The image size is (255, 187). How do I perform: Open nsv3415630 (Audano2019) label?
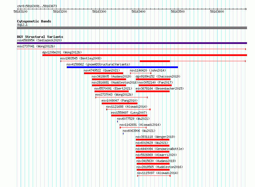156,161
